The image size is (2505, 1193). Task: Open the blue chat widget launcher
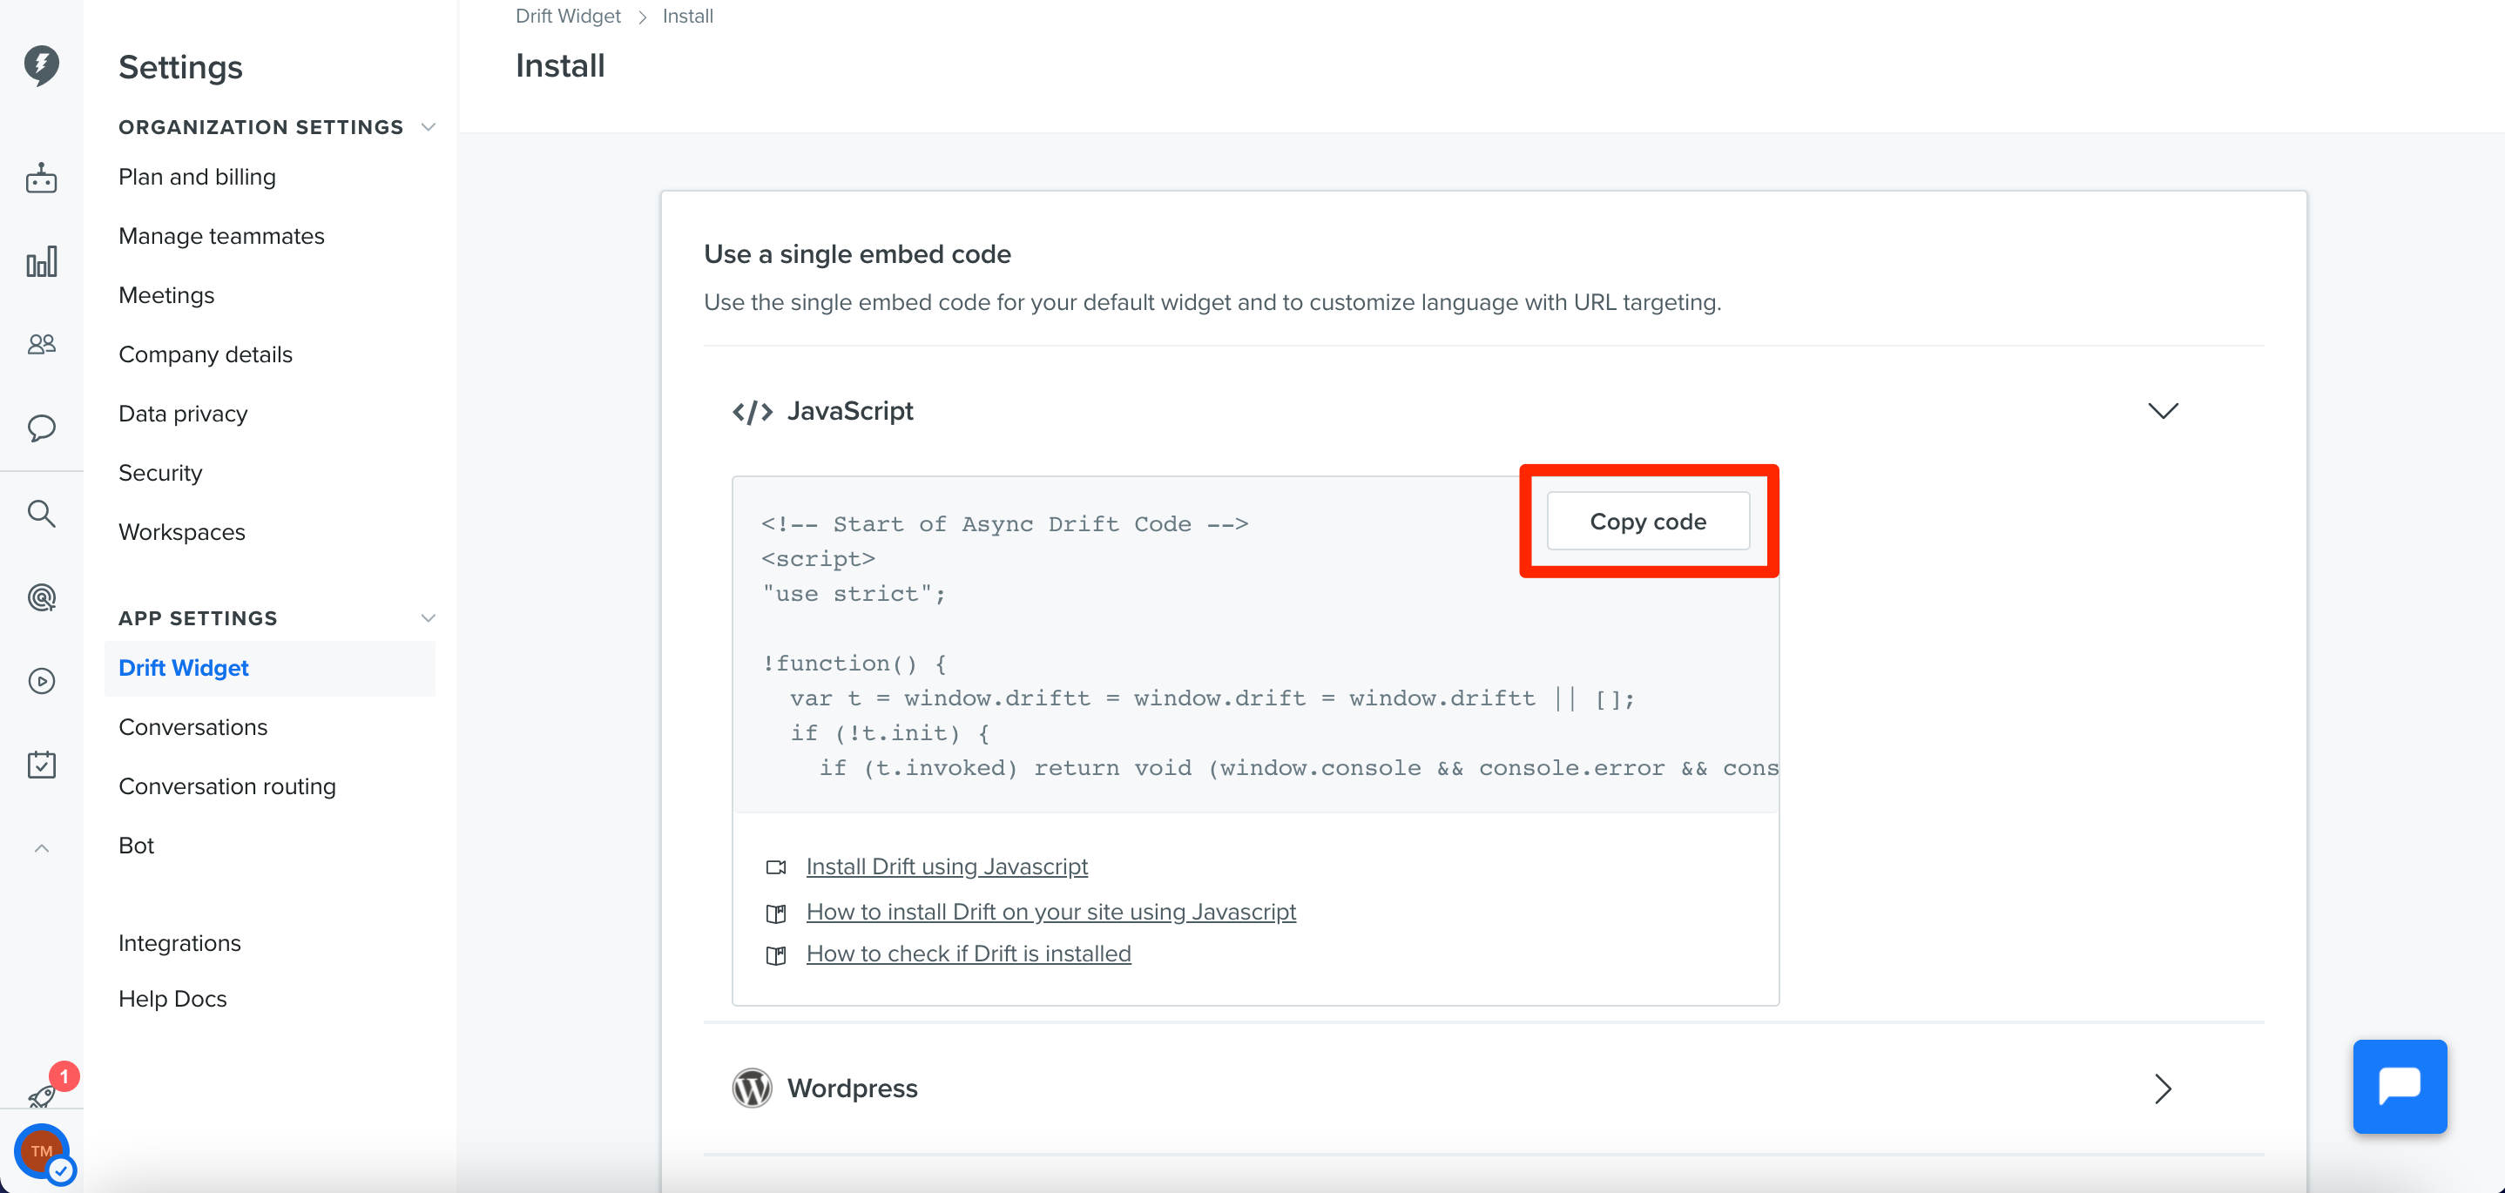pos(2399,1086)
